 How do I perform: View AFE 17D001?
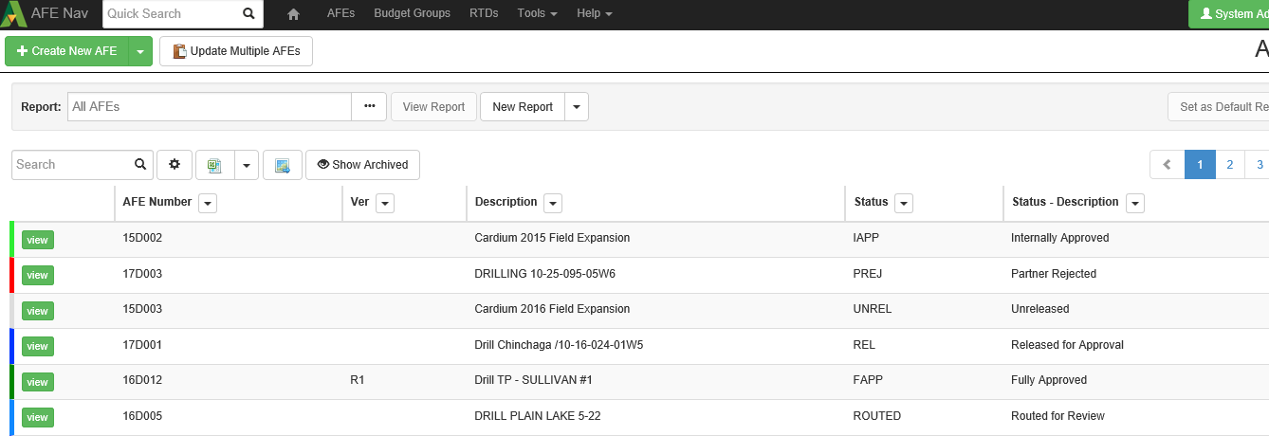(37, 346)
